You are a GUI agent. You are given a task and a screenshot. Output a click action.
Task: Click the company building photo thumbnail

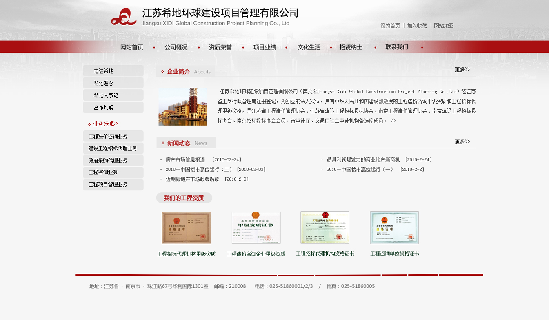click(182, 106)
